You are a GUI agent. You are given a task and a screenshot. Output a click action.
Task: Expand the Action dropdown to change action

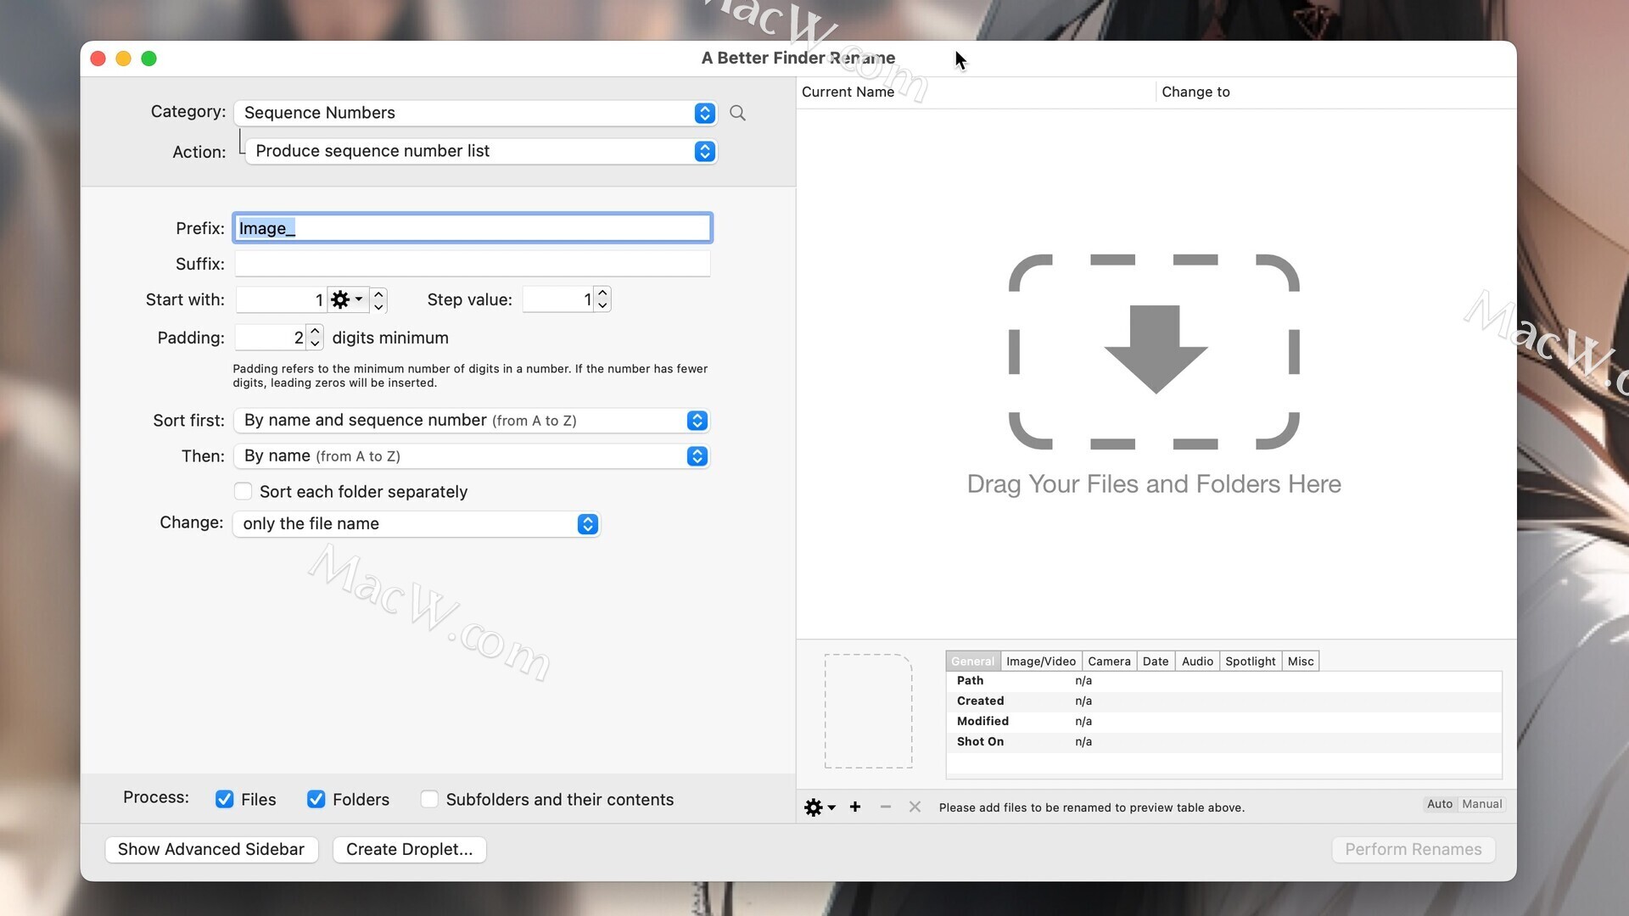click(x=703, y=150)
